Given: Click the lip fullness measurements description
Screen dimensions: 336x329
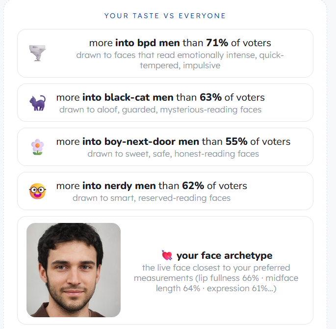Looking at the screenshot, I should tap(216, 278).
